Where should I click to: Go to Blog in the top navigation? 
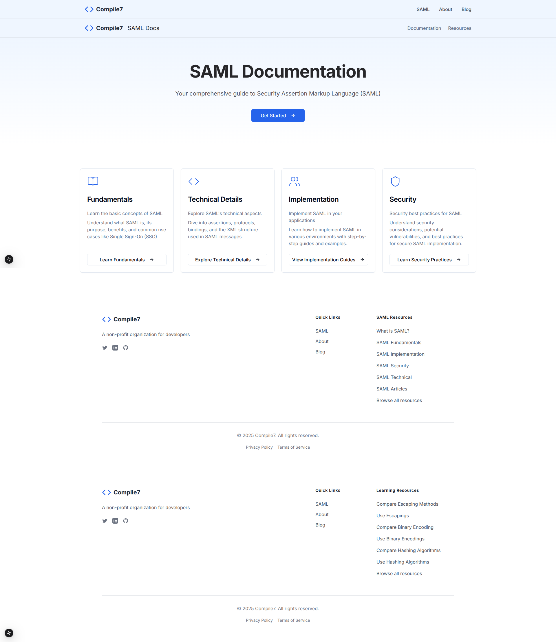[466, 9]
